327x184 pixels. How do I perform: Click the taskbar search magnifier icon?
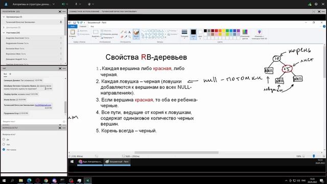(x=12, y=180)
